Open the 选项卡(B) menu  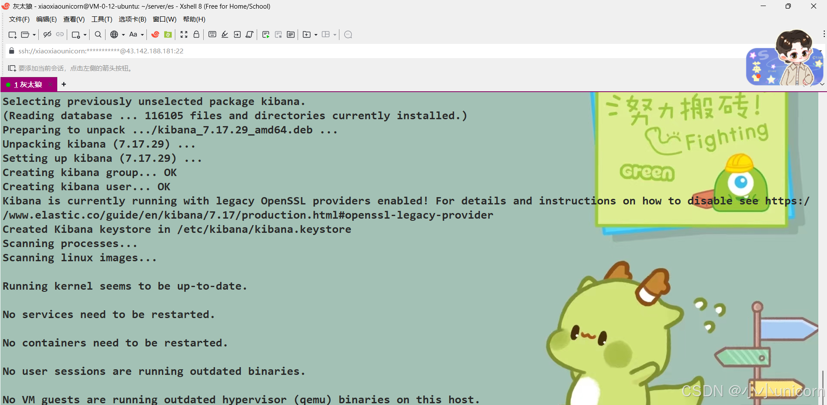click(x=133, y=19)
